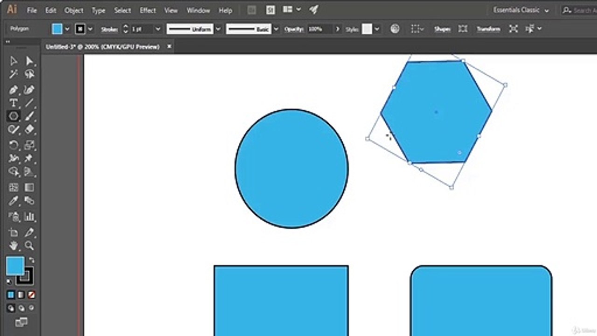
Task: Open the Essentials Classic workspace switcher
Action: (521, 10)
